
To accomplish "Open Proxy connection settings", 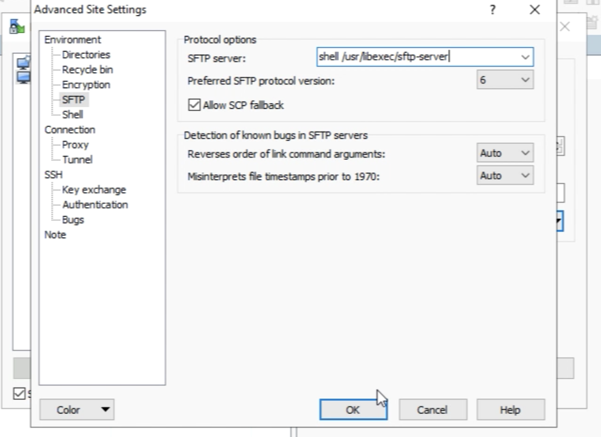I will point(75,144).
